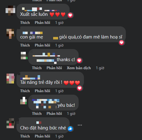
Task: Reply to 'con gái mẹ' comment via Phản hồi
Action: 43,45
